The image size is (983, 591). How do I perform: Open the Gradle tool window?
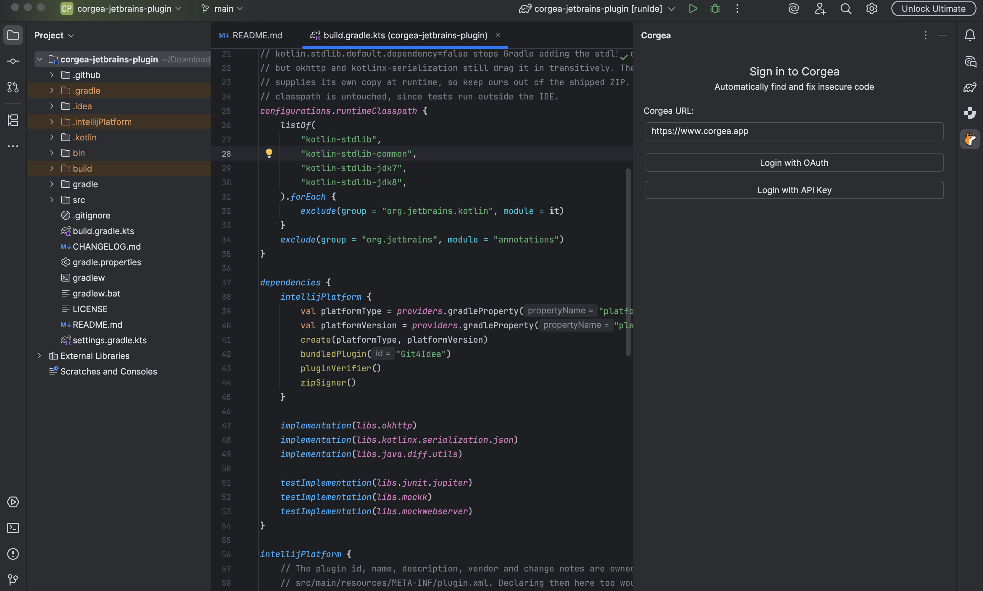tap(969, 87)
